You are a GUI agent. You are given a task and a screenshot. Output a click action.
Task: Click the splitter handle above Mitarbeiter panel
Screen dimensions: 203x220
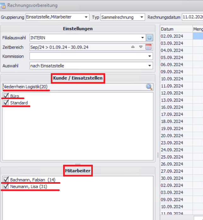(78, 164)
